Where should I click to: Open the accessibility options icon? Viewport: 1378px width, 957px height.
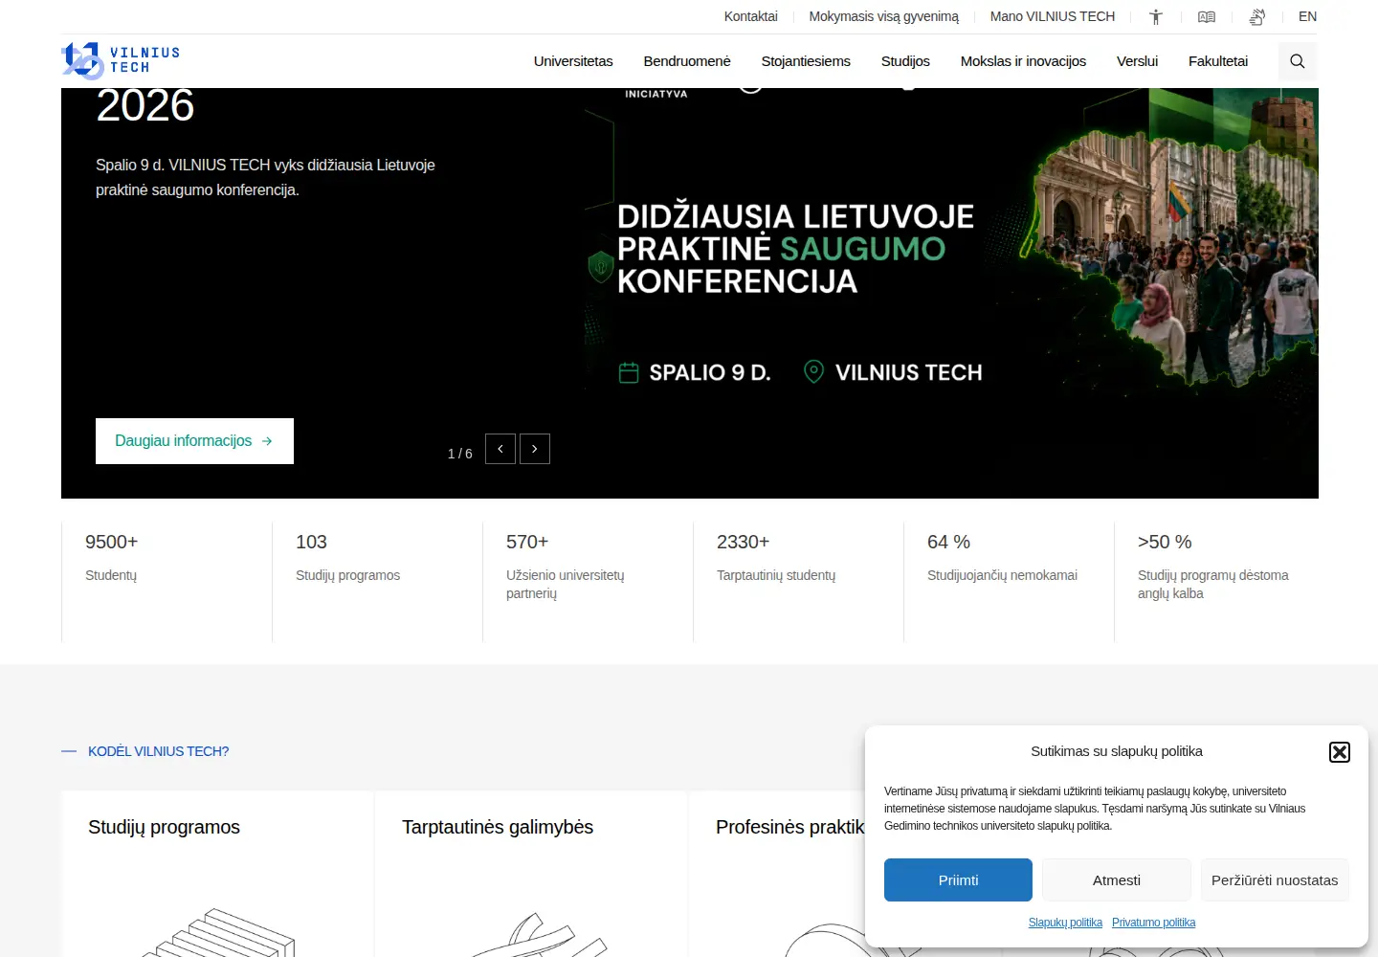pyautogui.click(x=1156, y=16)
